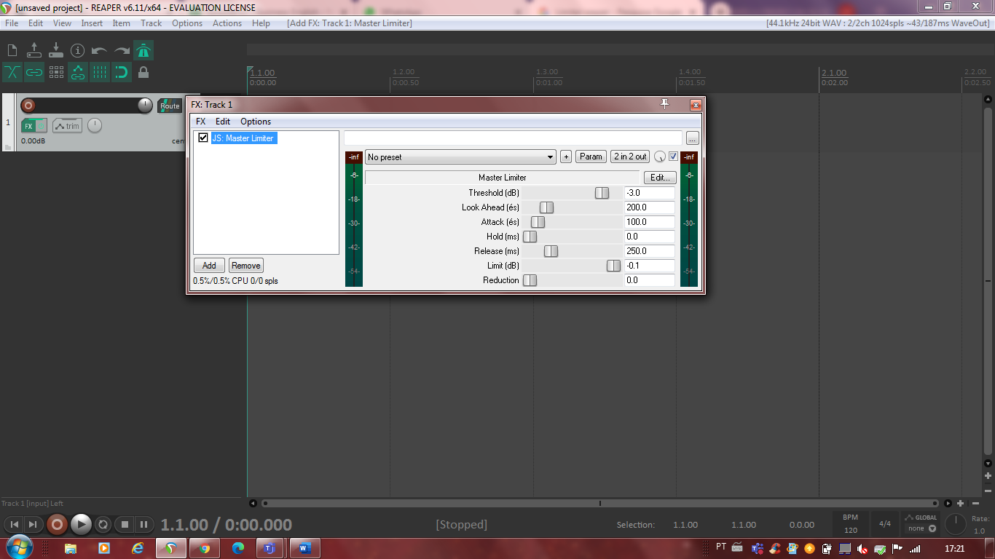Viewport: 995px width, 559px height.
Task: Select JS: Master Limiter in FX list
Action: [243, 138]
